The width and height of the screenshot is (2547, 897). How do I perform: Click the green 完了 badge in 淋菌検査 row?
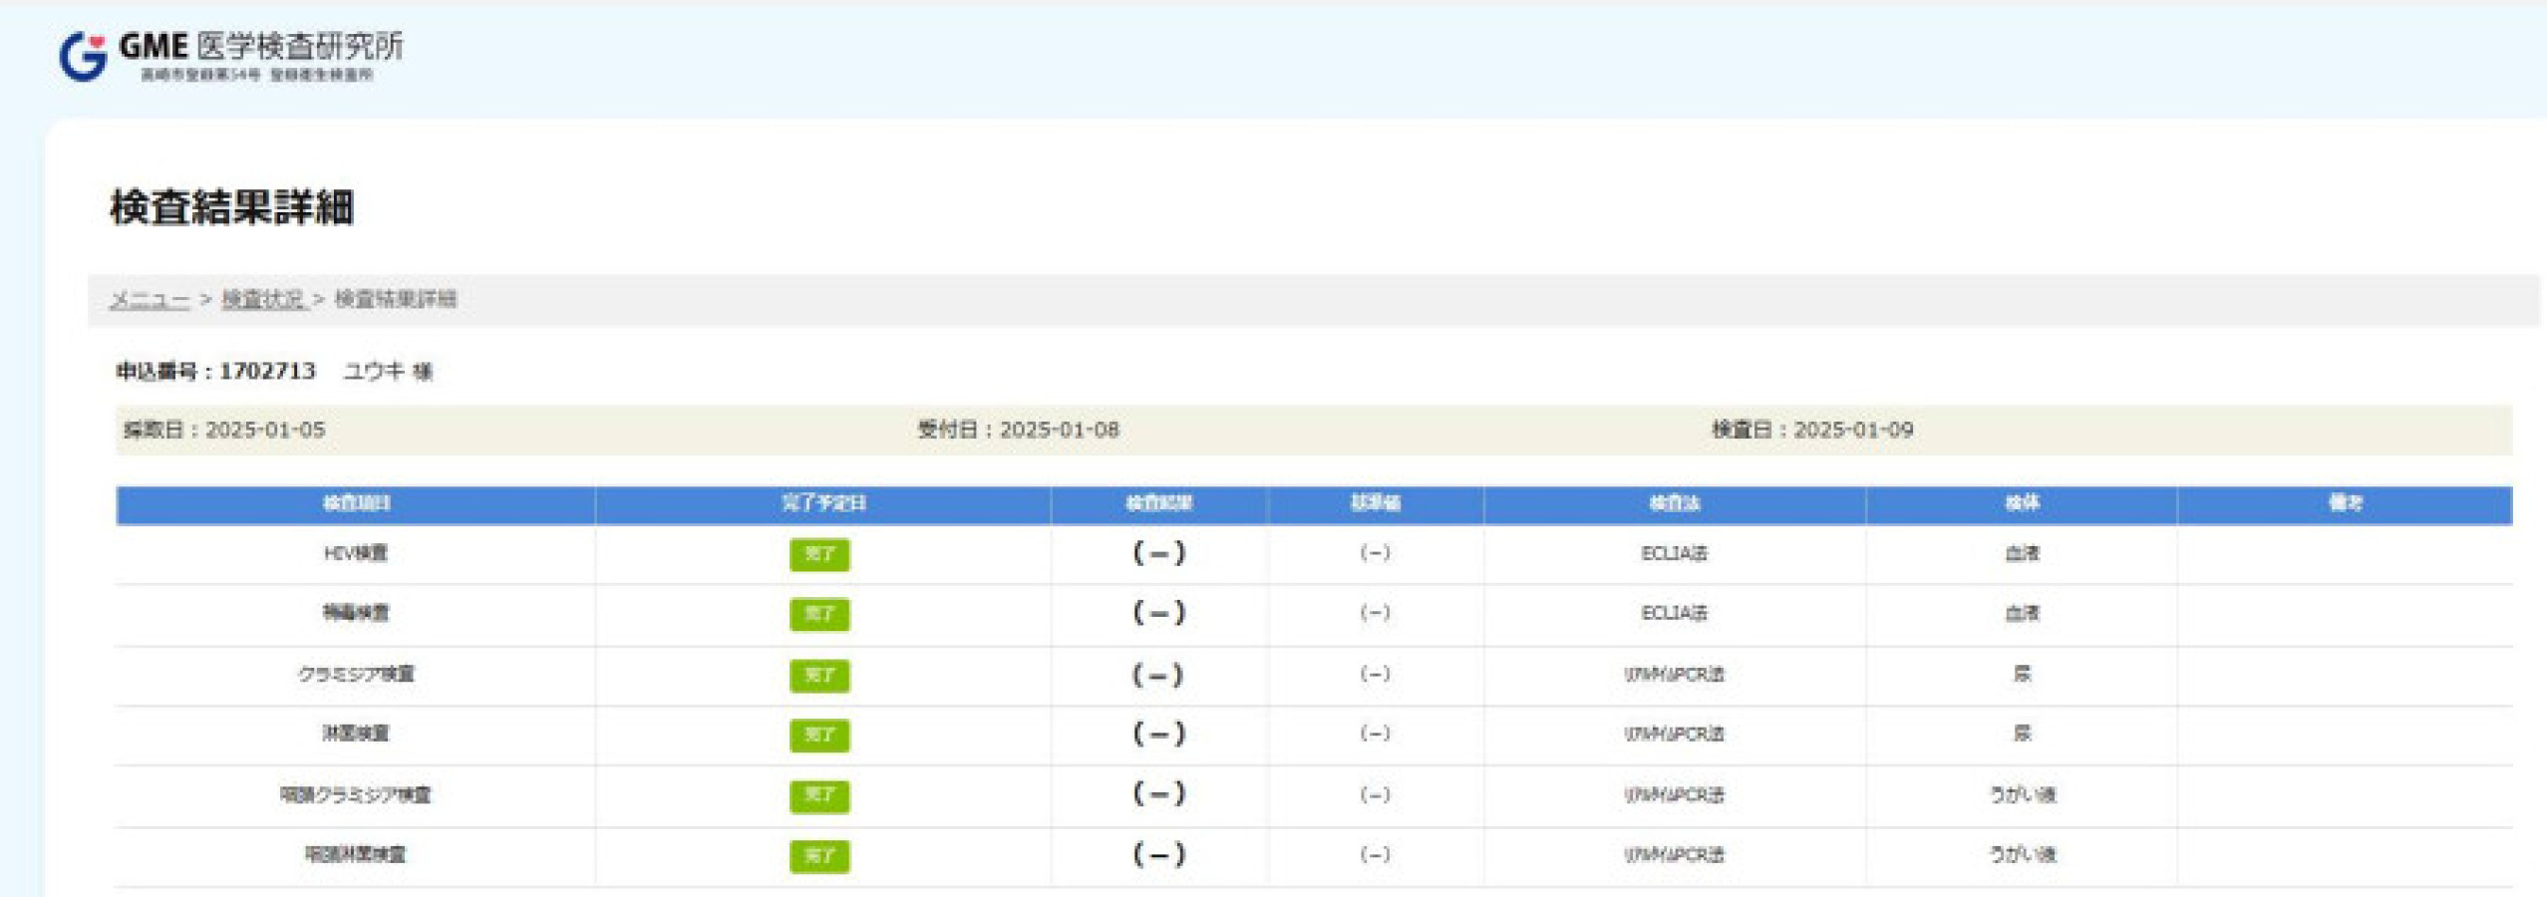coord(819,735)
